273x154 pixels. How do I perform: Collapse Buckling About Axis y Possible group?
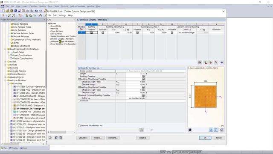(79, 79)
